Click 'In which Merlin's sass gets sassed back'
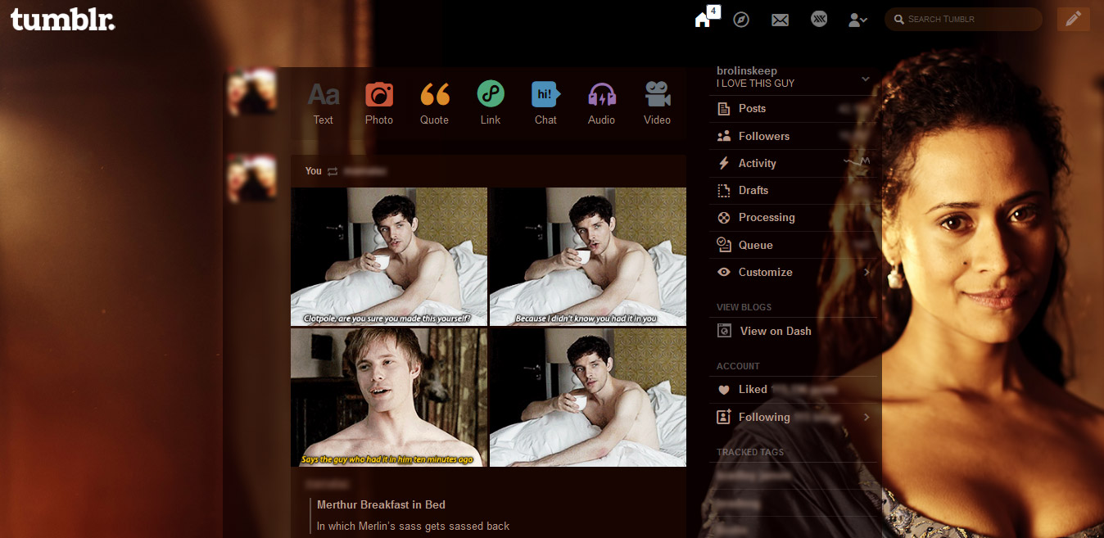 [413, 526]
